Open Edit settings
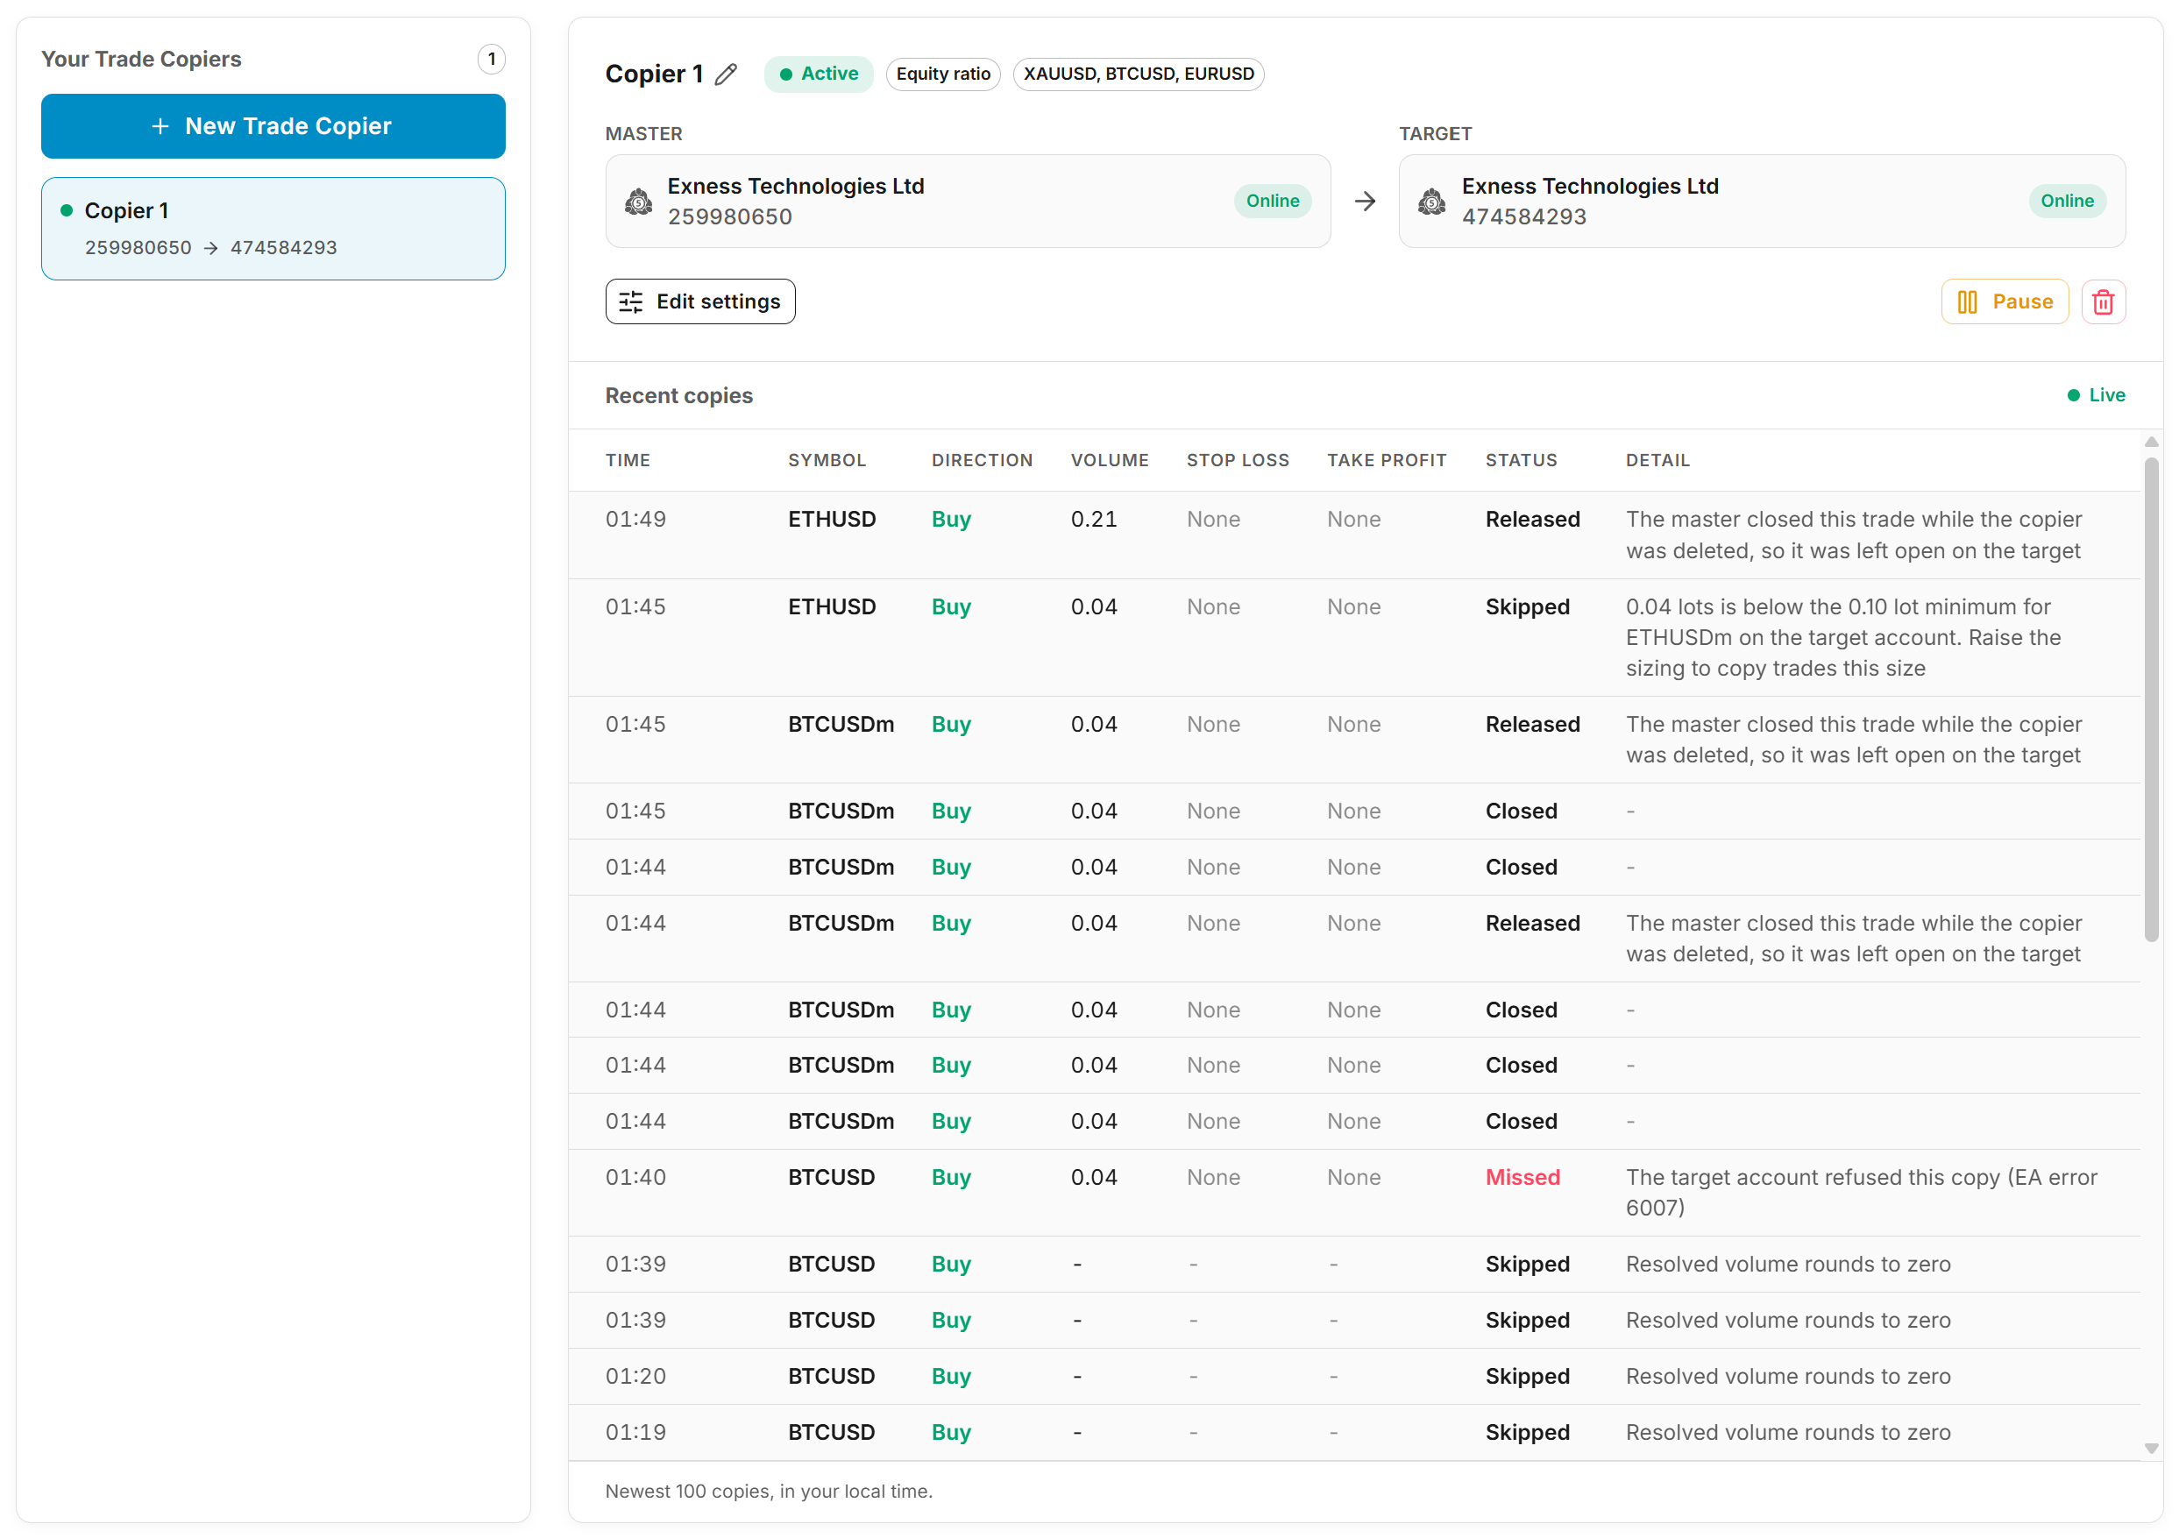The image size is (2179, 1538). tap(700, 301)
